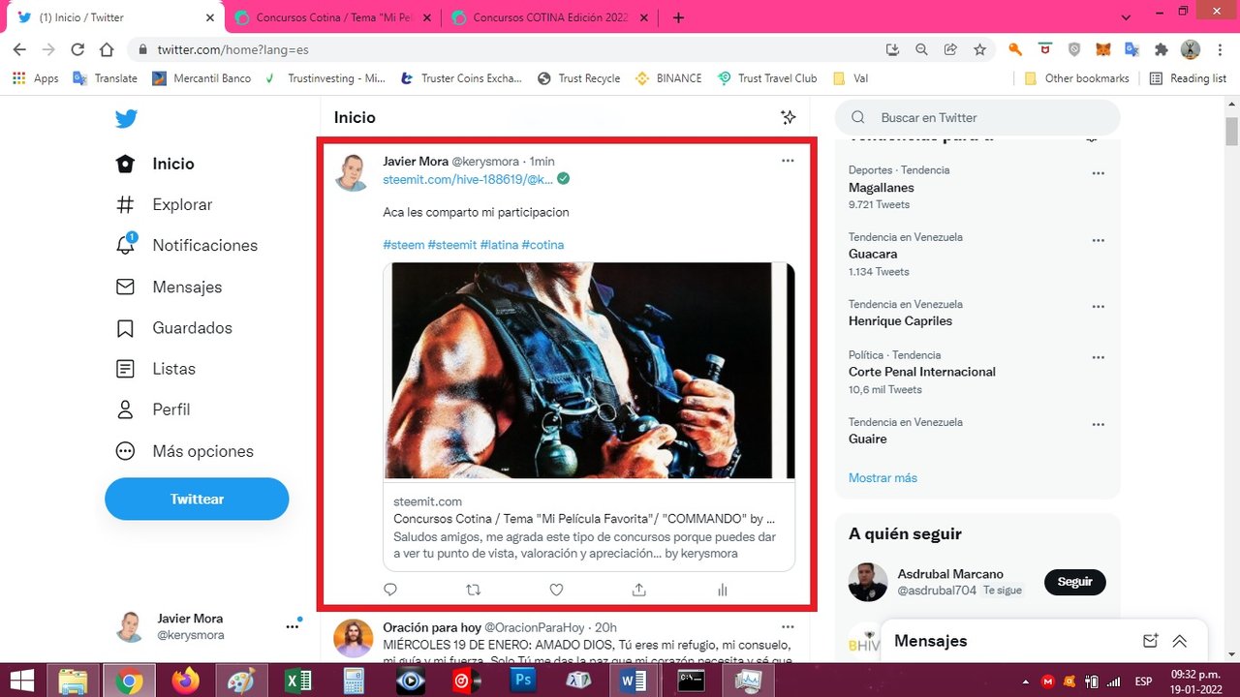Open more options for Guaire trend
The image size is (1240, 697).
point(1098,425)
